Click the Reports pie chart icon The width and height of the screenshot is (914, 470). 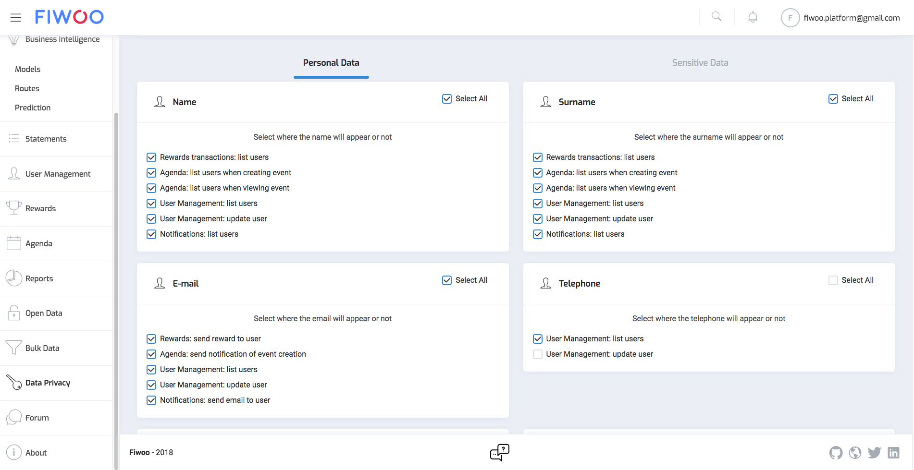pos(14,278)
